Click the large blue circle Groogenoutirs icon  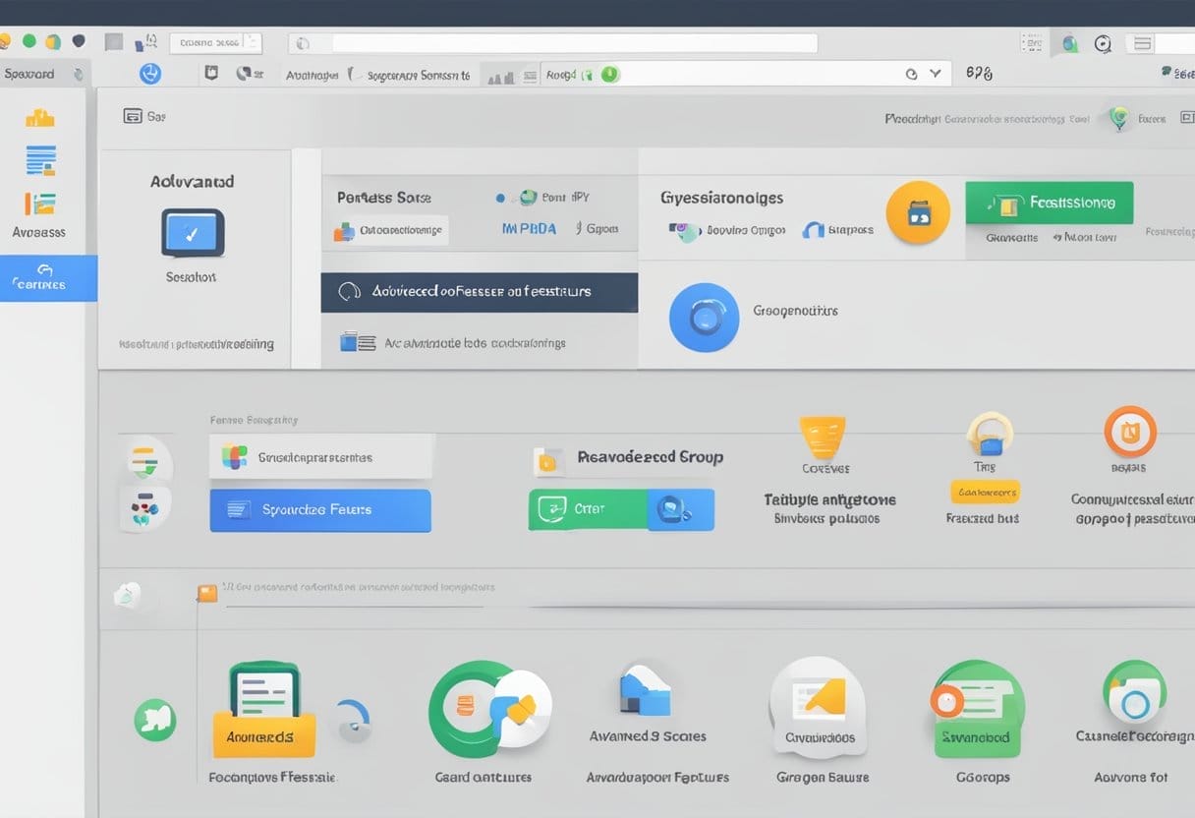point(704,317)
